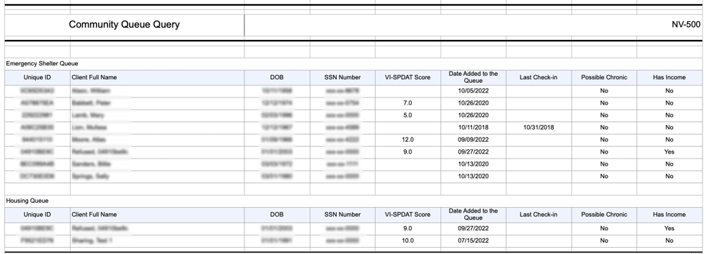Click the VI-SPDAT score 7.0
Screen dimensions: 706x254
[407, 103]
